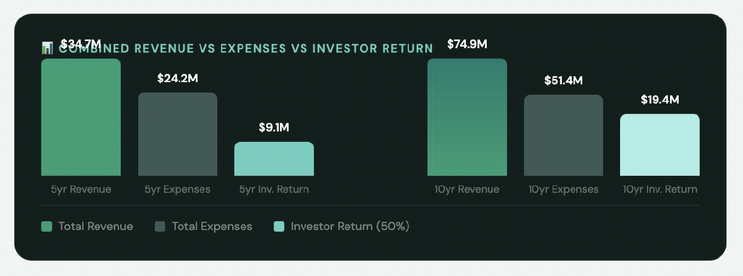Screen dimensions: 743x276
Task: Click the Total Revenue legend color swatch
Action: click(47, 226)
